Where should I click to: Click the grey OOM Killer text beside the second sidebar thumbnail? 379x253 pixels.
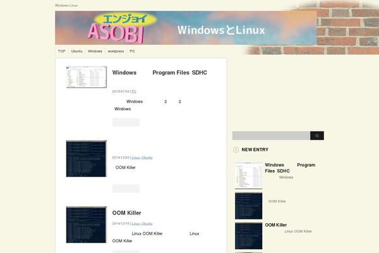[277, 201]
